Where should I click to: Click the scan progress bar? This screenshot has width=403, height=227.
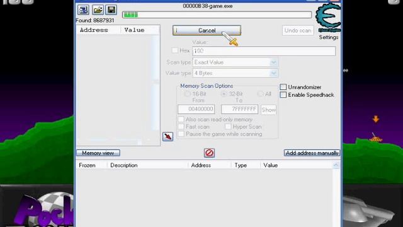pyautogui.click(x=217, y=15)
